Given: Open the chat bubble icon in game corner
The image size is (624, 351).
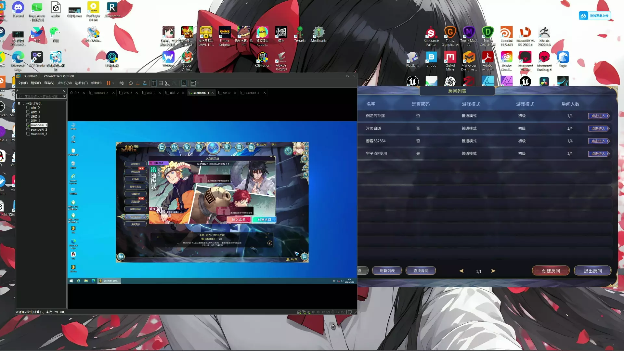Looking at the screenshot, I should click(305, 257).
